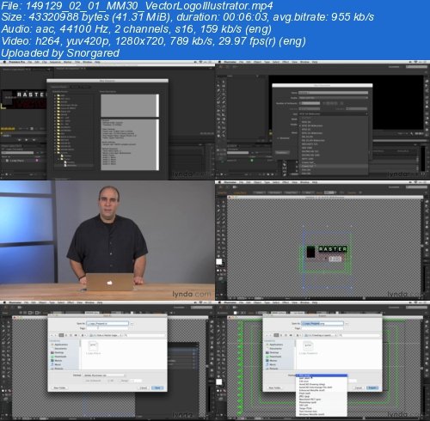Screen dimensions: 430x421
Task: Switch to list view in Save As dialog
Action: point(66,335)
